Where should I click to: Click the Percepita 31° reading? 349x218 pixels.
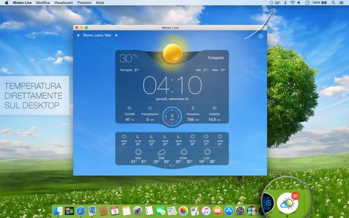tap(129, 70)
